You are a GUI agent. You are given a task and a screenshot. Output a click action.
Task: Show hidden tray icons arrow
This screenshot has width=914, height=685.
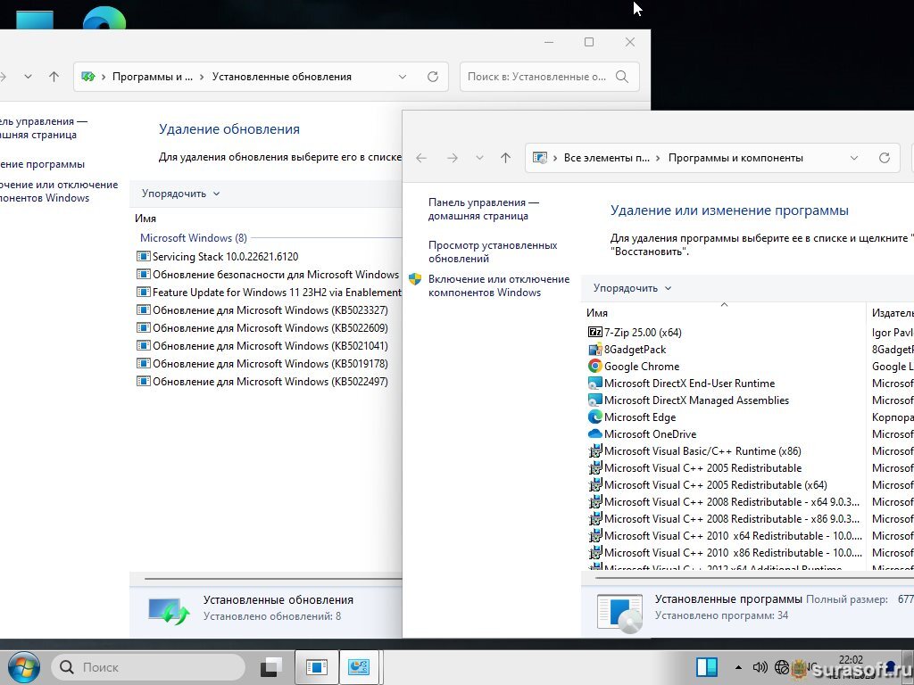pyautogui.click(x=738, y=667)
